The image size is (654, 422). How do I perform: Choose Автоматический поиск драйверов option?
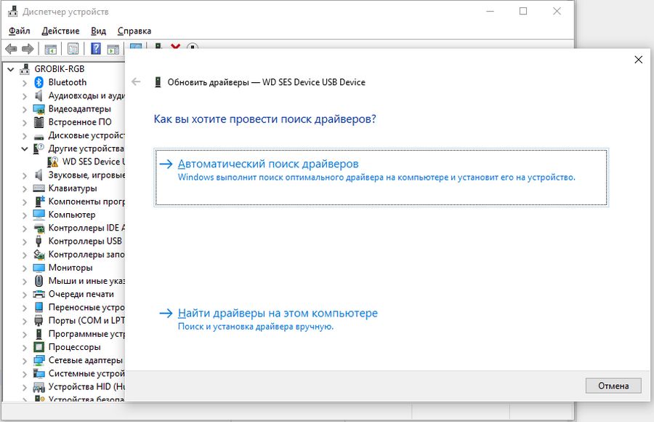(x=268, y=164)
